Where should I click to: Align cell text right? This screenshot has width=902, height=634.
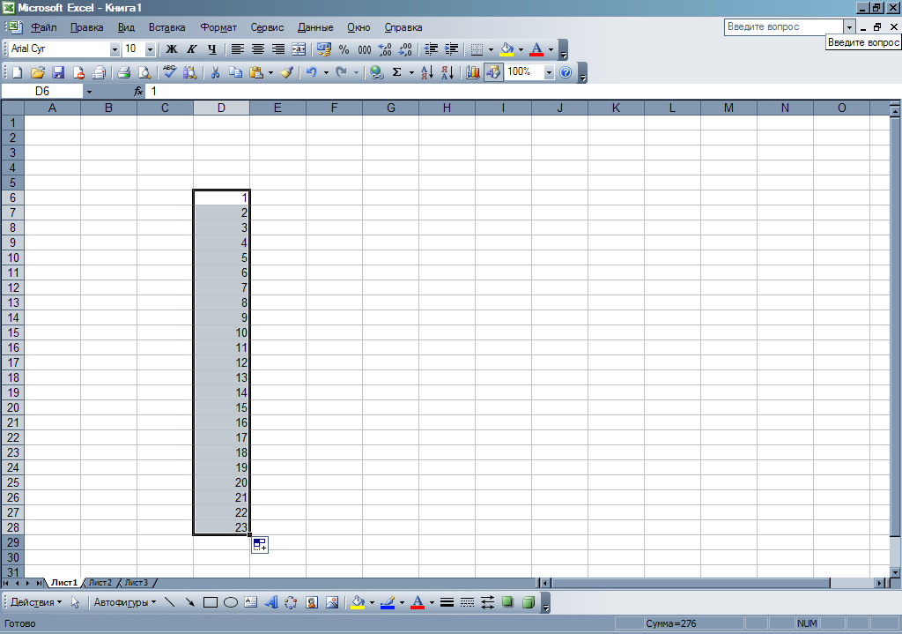[x=278, y=49]
